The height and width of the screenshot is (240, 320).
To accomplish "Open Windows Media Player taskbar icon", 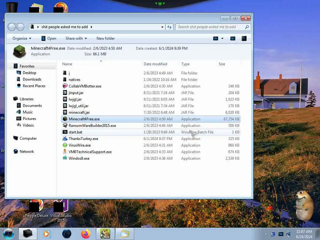I will tap(47, 234).
